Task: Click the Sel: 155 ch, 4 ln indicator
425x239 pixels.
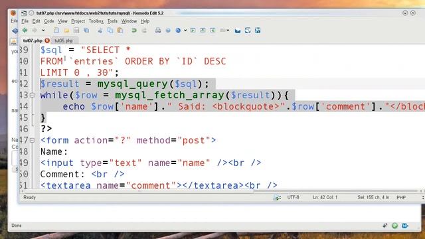Action: coord(373,197)
